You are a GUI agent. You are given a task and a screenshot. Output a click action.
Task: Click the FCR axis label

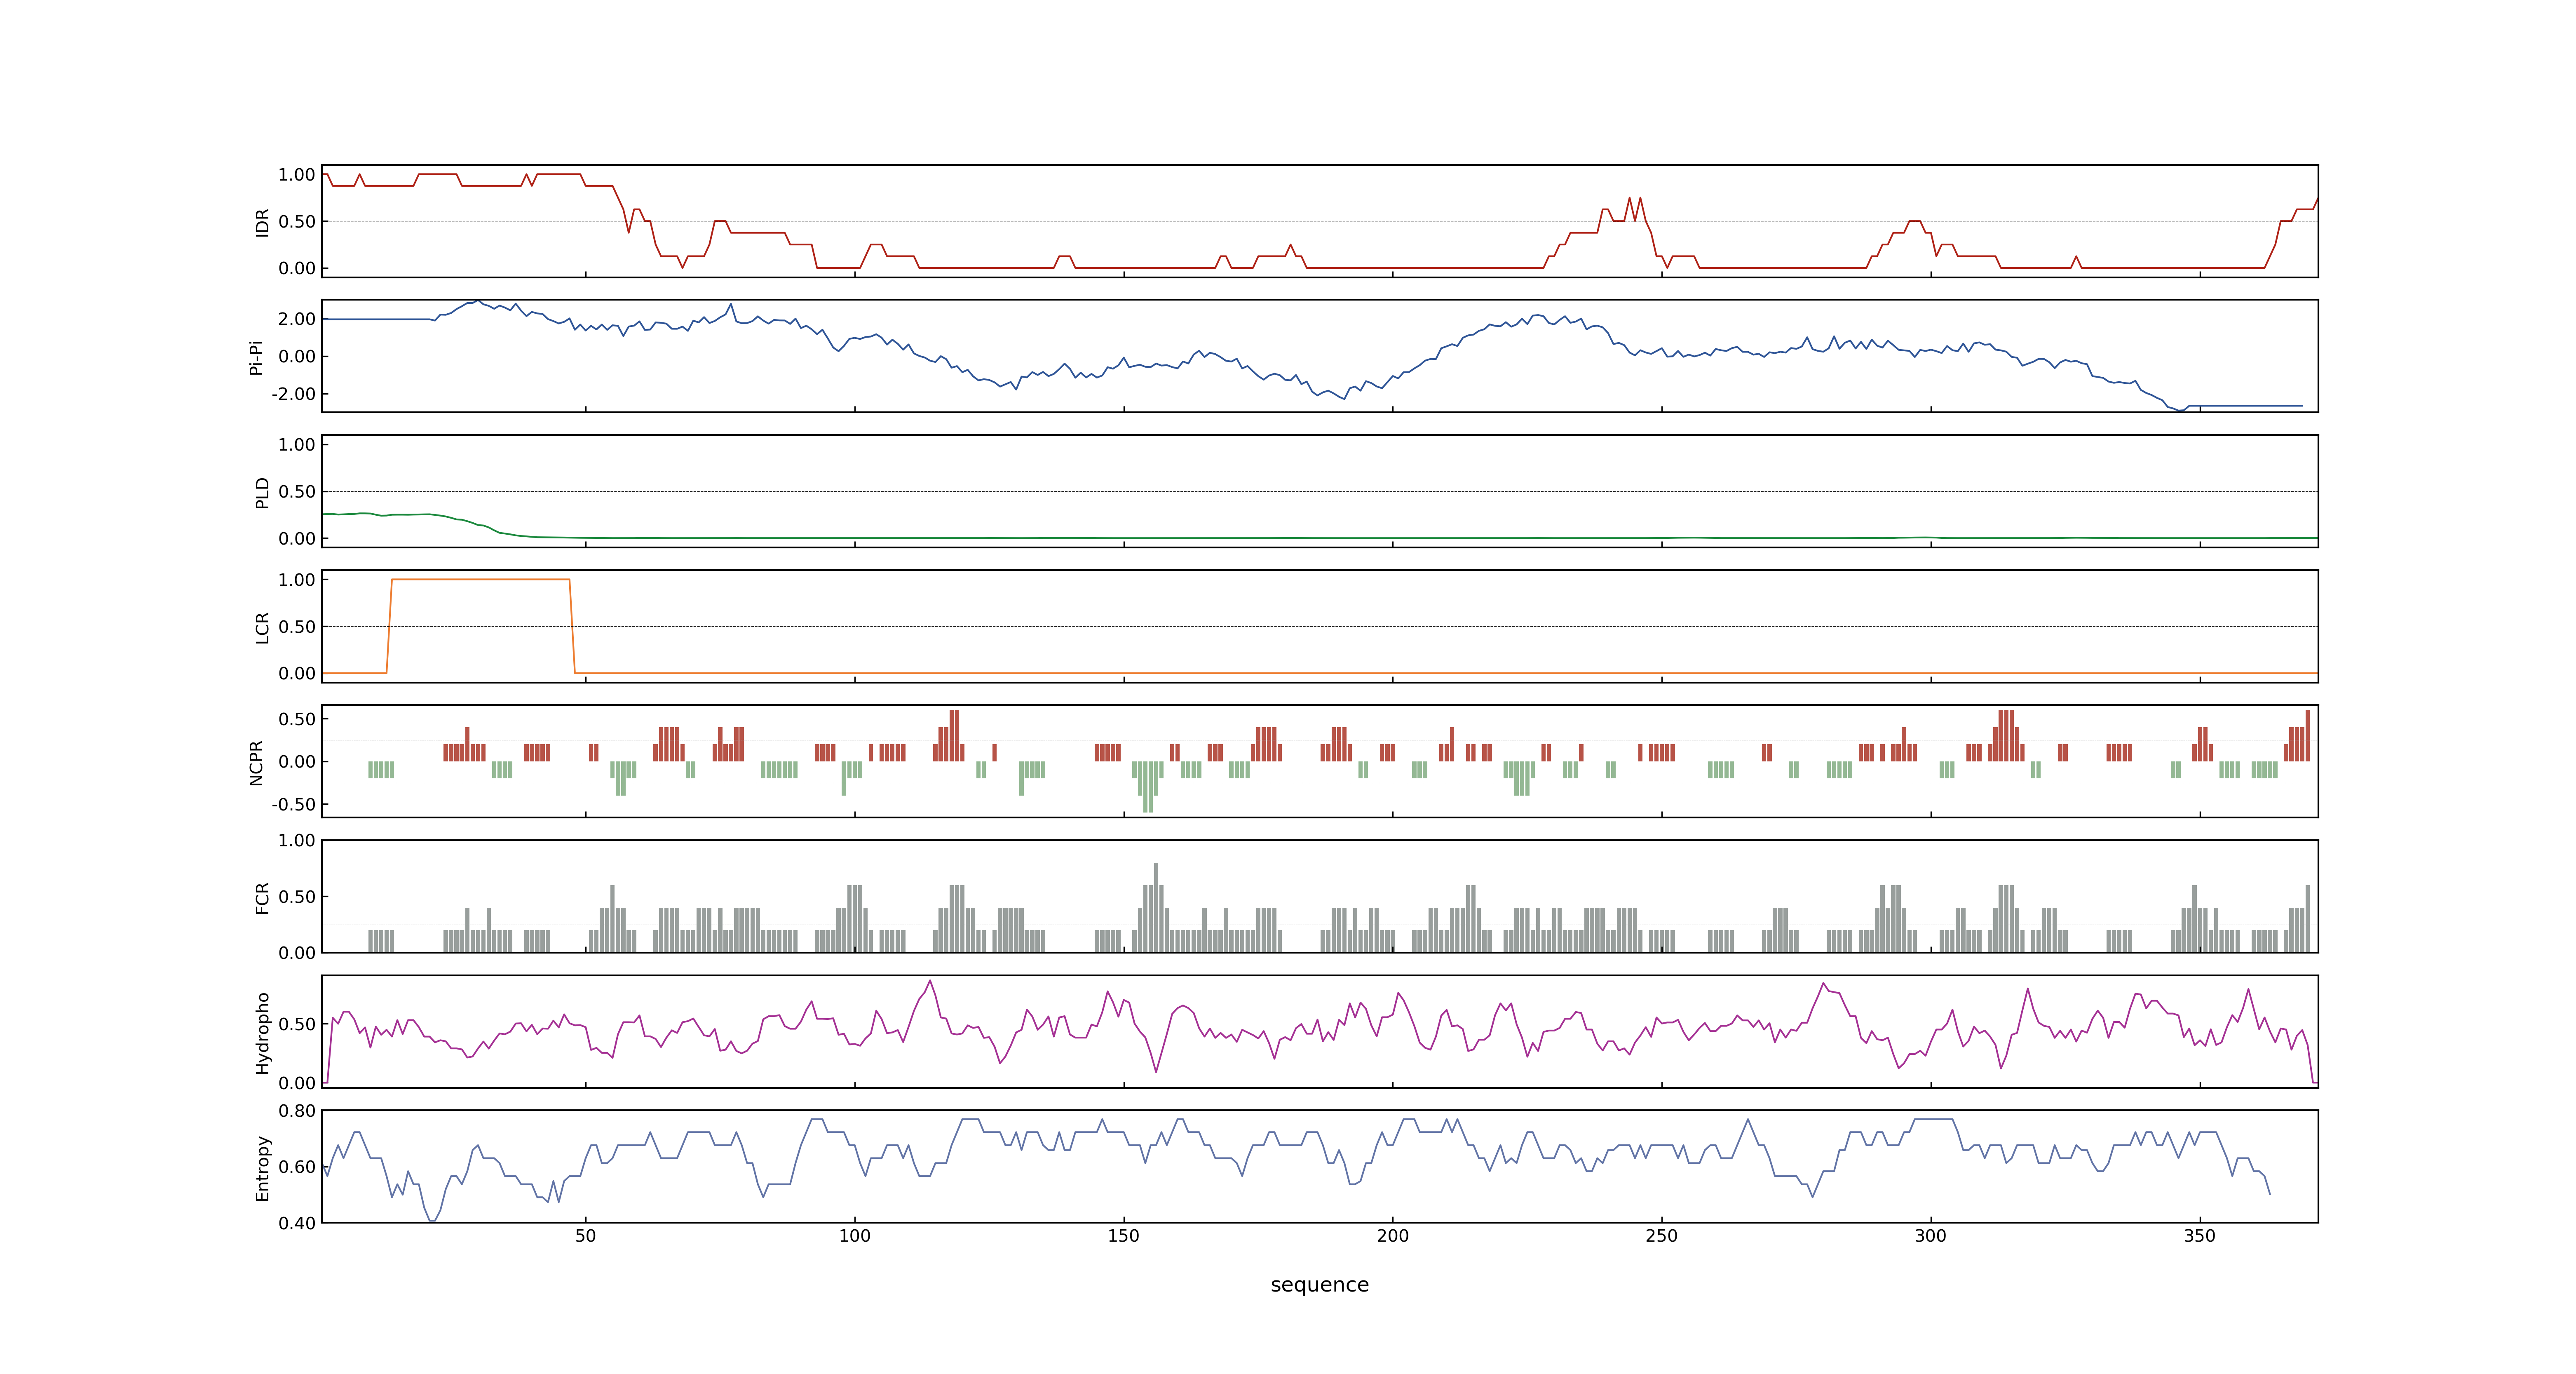click(x=262, y=898)
